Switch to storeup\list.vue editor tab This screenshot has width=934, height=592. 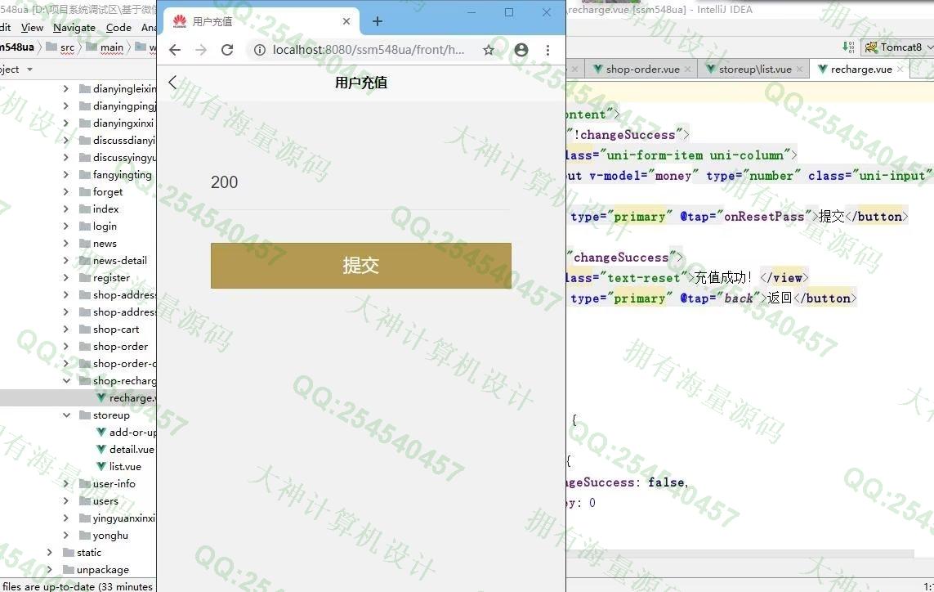click(x=755, y=70)
